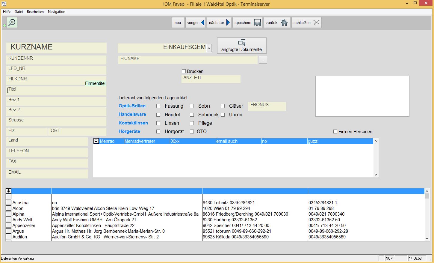Open angfügte Dokumente attached documents
This screenshot has height=263, width=434.
pos(241,46)
